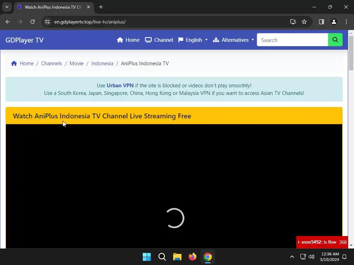Open Windows taskbar search
354x265 pixels.
162,257
